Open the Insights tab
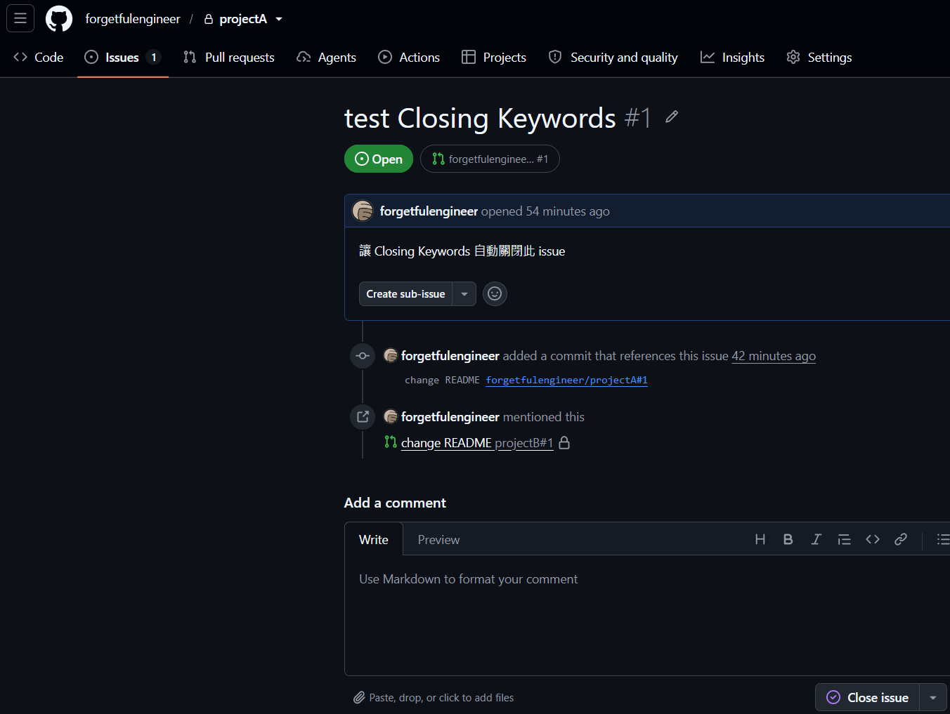The width and height of the screenshot is (950, 714). tap(733, 58)
